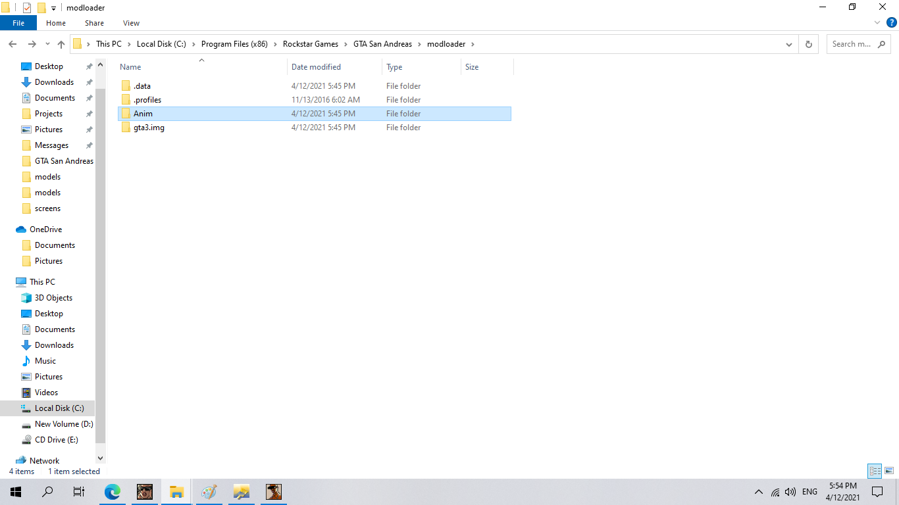
Task: Open CD Drive (E:)
Action: (x=56, y=440)
